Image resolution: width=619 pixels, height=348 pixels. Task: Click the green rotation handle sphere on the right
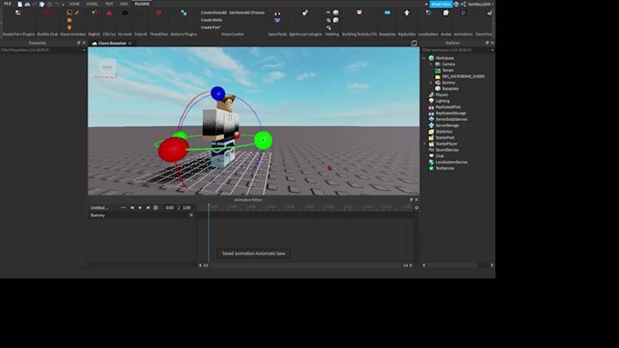click(x=263, y=140)
